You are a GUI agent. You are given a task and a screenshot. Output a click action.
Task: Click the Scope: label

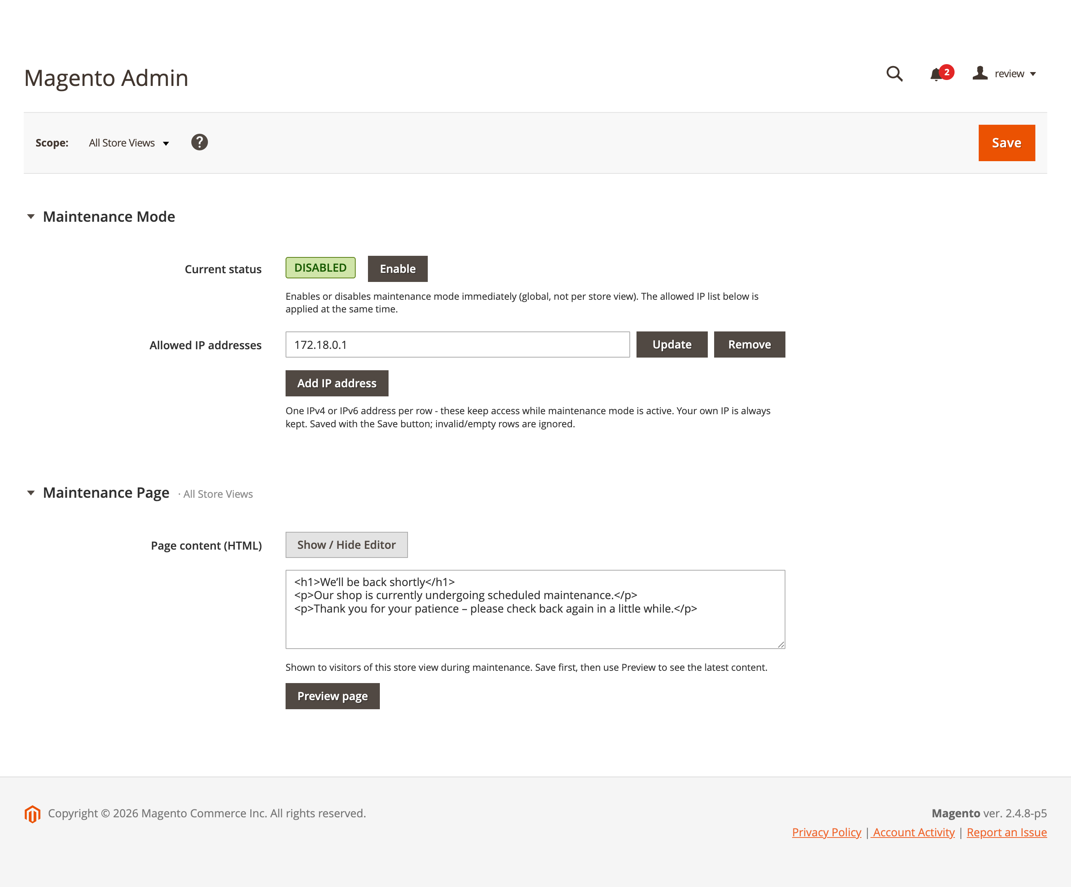click(x=51, y=143)
